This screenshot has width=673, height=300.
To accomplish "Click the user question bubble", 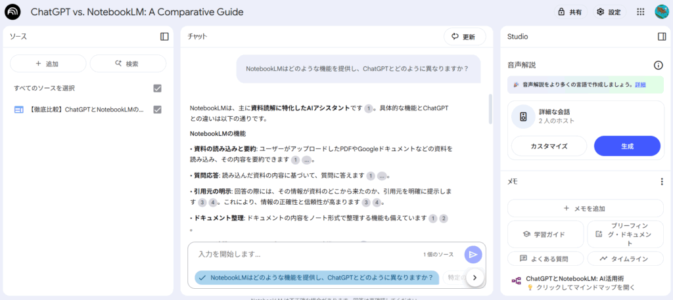I will click(x=358, y=68).
